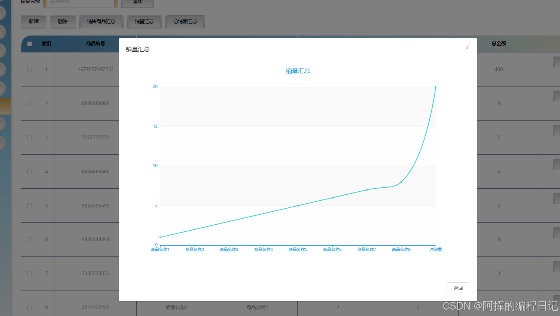Click the 商品名称4 x-axis label

264,249
